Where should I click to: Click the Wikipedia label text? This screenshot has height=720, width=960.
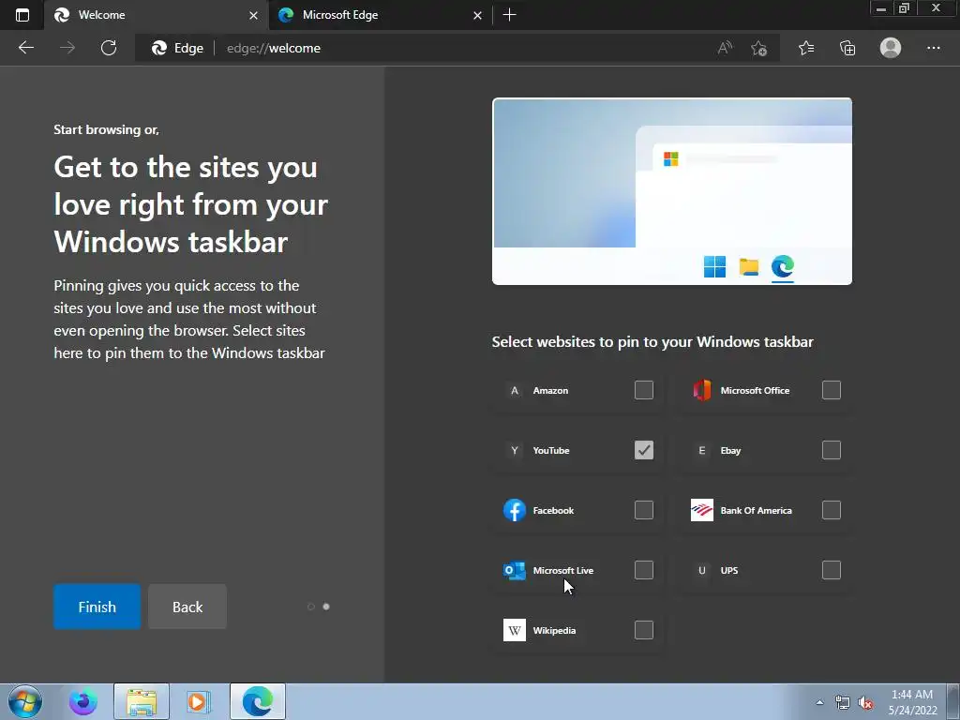coord(554,630)
